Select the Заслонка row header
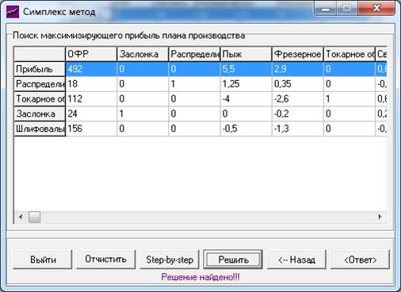401x292 pixels. tap(40, 113)
